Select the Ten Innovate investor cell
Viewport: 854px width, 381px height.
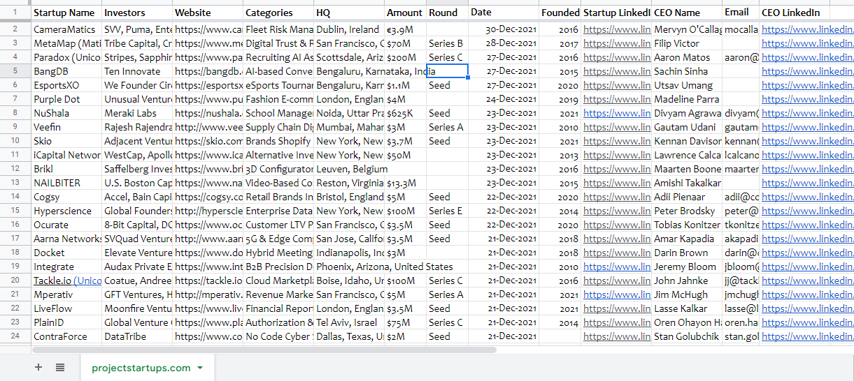[137, 71]
